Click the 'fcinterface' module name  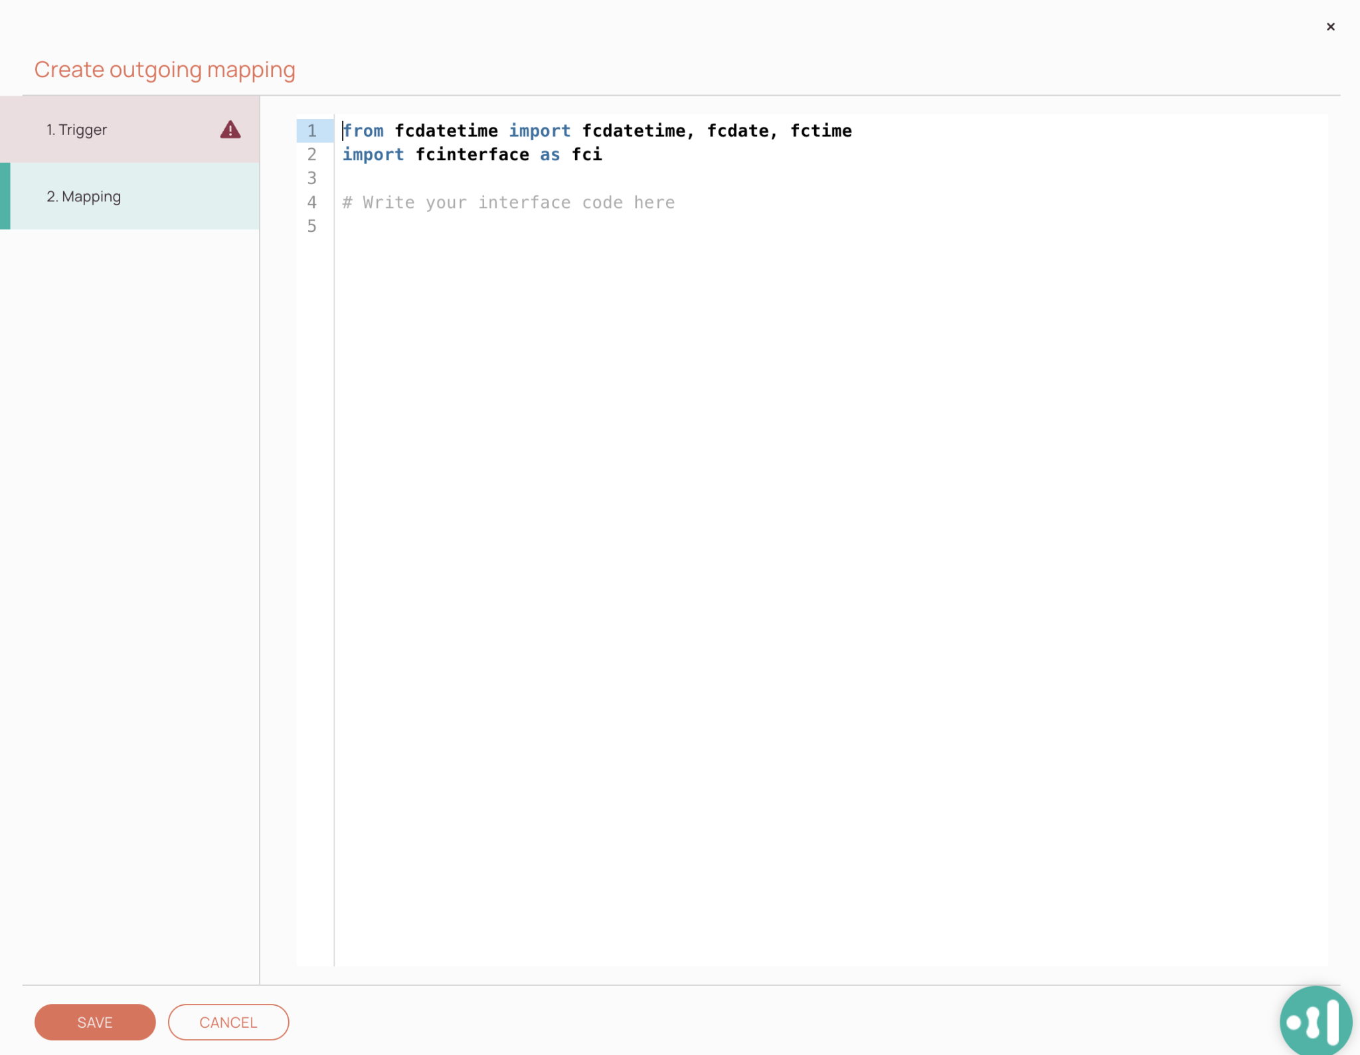tap(472, 155)
